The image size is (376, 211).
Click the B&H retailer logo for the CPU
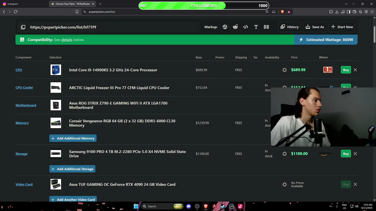click(x=328, y=70)
